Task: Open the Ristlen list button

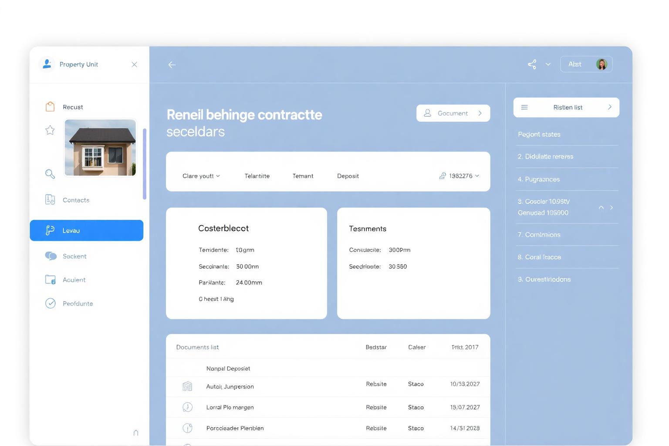Action: [566, 107]
